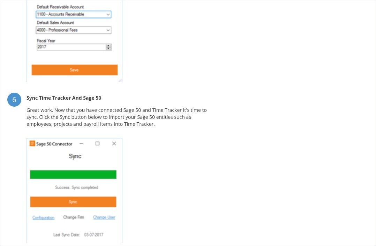Viewport: 376px width, 246px height.
Task: Click the Last Sync Date value 03-07-2017
Action: pyautogui.click(x=94, y=235)
